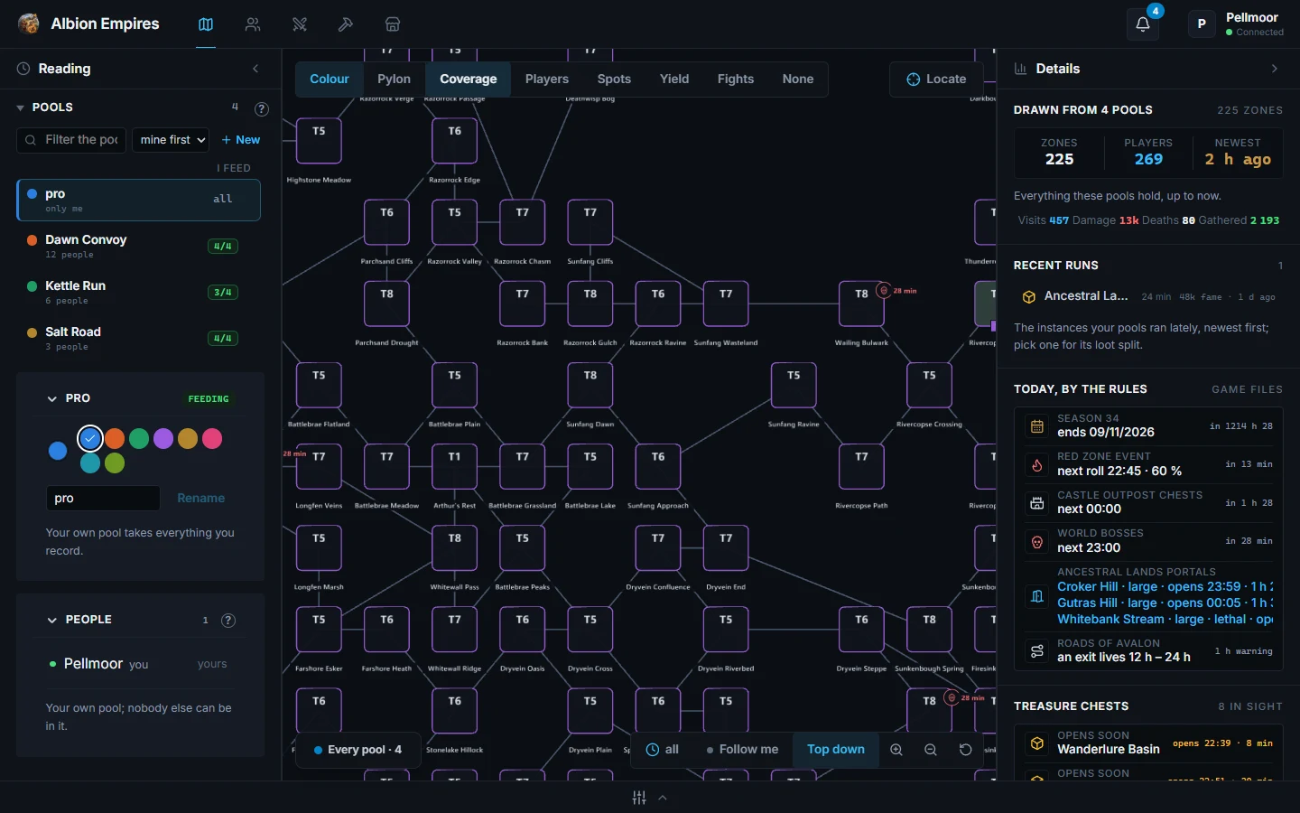Toggle the Every pool · 4 chip
This screenshot has height=813, width=1300.
(357, 750)
